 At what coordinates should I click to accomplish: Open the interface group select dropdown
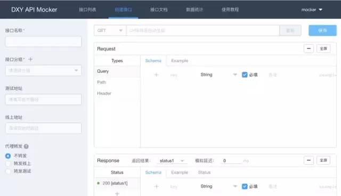coord(43,70)
